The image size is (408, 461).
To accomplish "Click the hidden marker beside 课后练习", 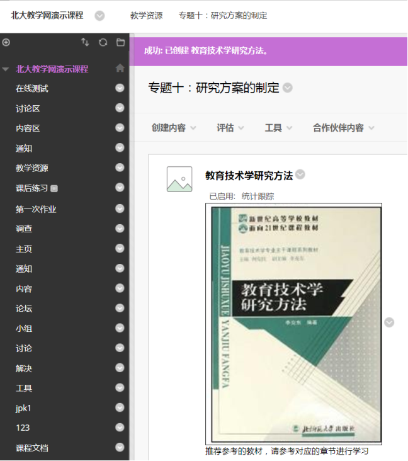I will pyautogui.click(x=54, y=188).
